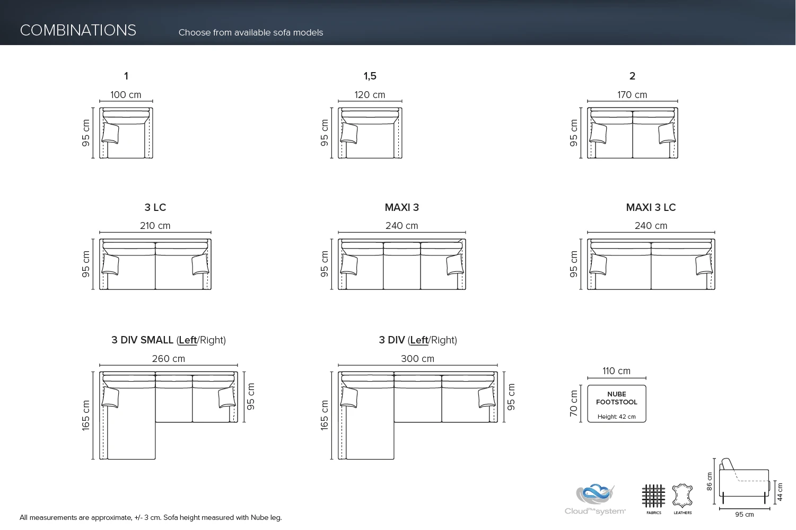Pick the MAXI 3 LC sofa diagram
Viewport: 796px width, 530px height.
click(x=651, y=264)
